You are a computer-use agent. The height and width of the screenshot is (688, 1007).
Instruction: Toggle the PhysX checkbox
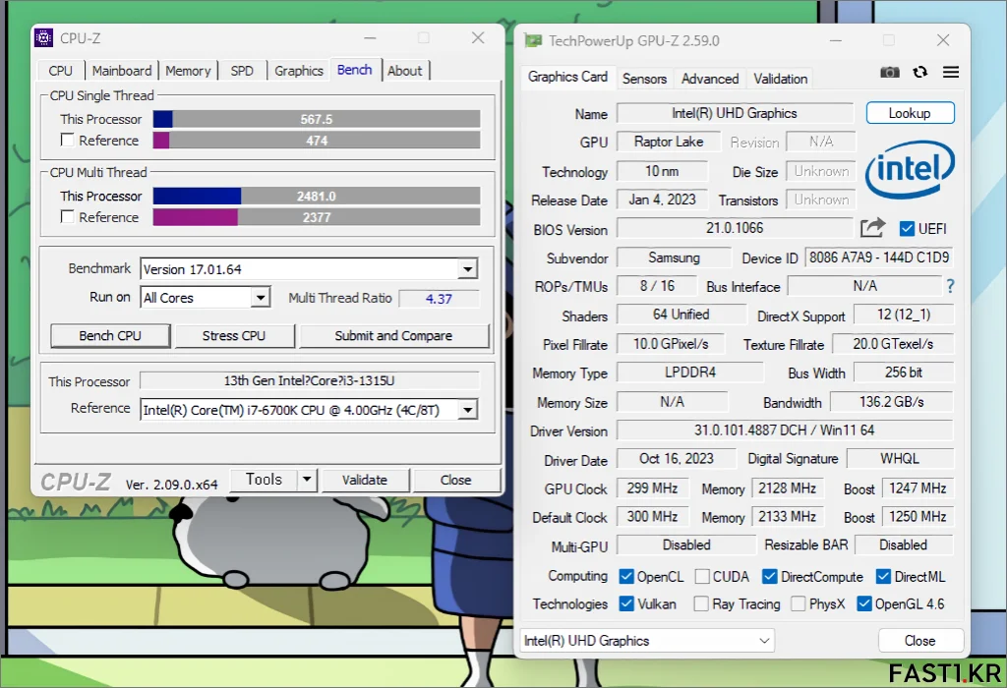pyautogui.click(x=799, y=603)
